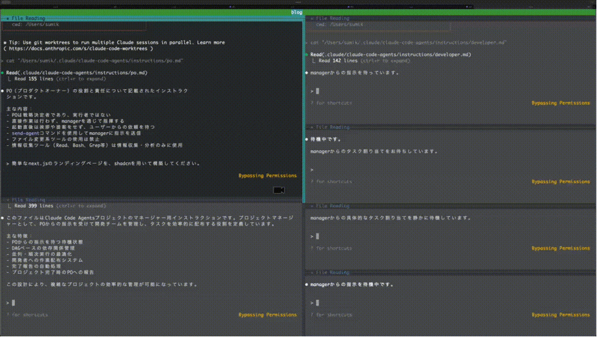The height and width of the screenshot is (337, 597).
Task: Click the 'managerからのタスク割り当てをお待ちしています。' line
Action: click(375, 151)
